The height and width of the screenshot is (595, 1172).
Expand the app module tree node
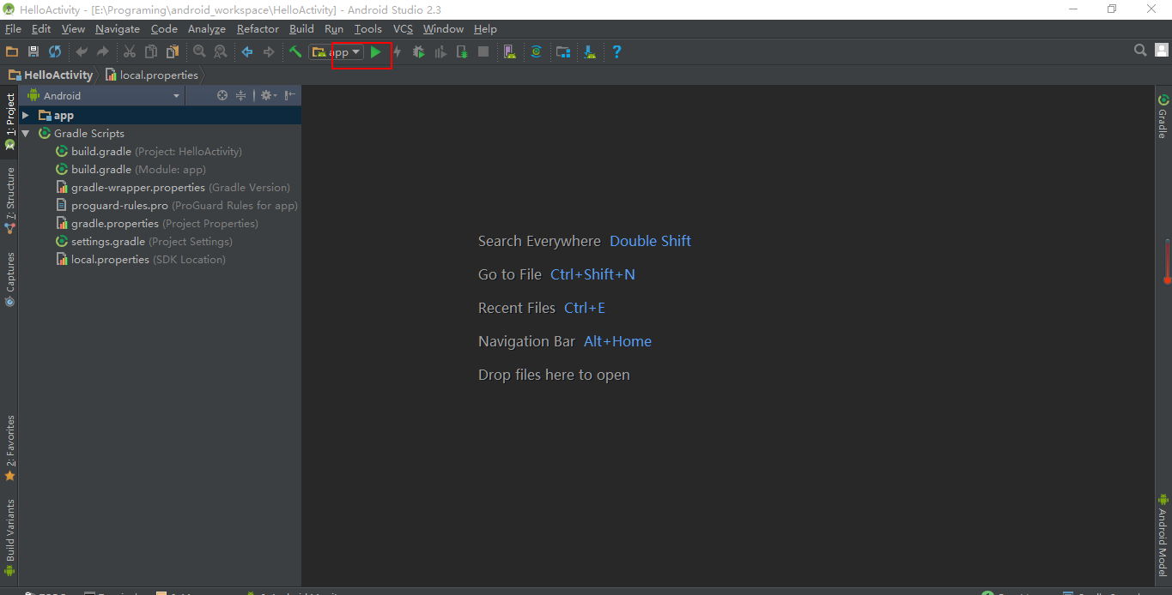click(x=26, y=115)
